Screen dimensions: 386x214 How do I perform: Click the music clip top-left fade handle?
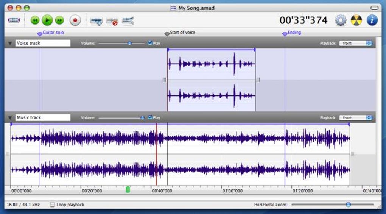(x=11, y=124)
